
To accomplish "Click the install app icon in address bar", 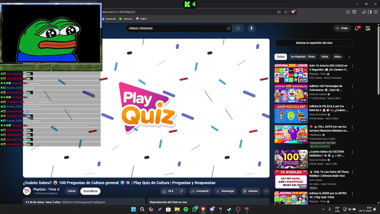I will [x=279, y=12].
